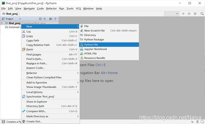Select External Libraries tree item
This screenshot has height=124, width=205.
(x=13, y=27)
